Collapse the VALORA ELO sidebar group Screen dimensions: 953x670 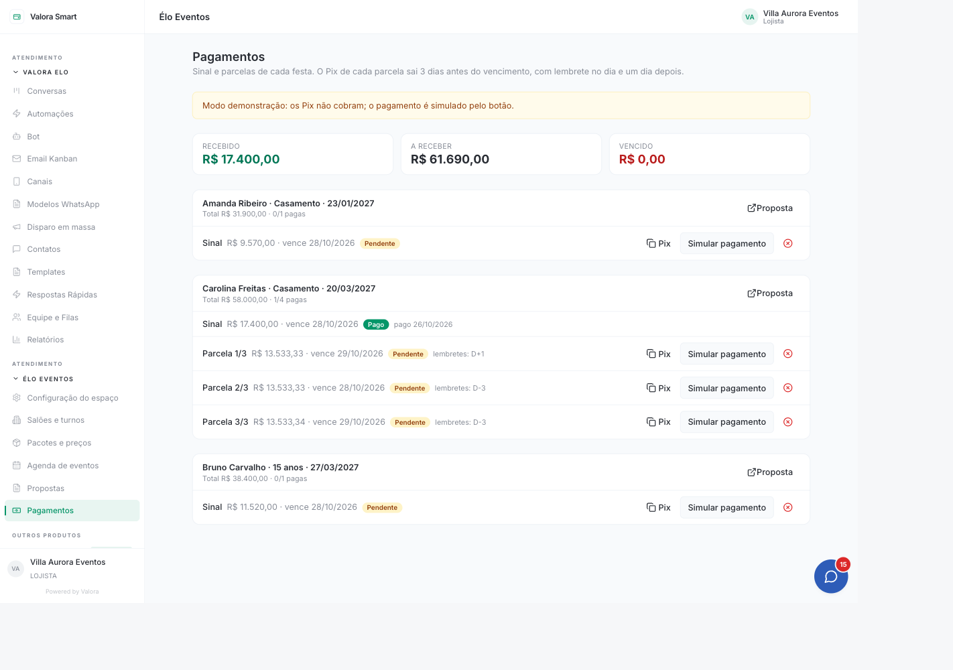click(x=40, y=72)
